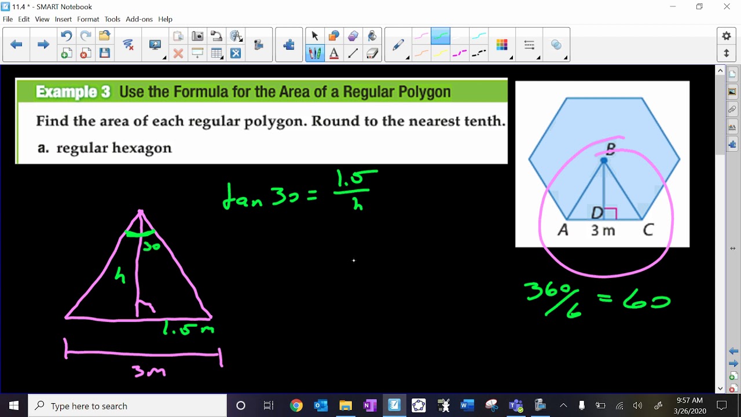Open the Format menu
The height and width of the screenshot is (417, 741).
[88, 19]
